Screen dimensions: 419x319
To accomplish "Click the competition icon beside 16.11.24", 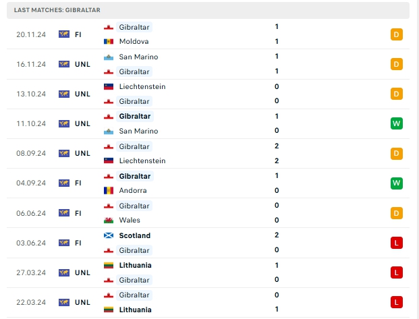I will [64, 64].
